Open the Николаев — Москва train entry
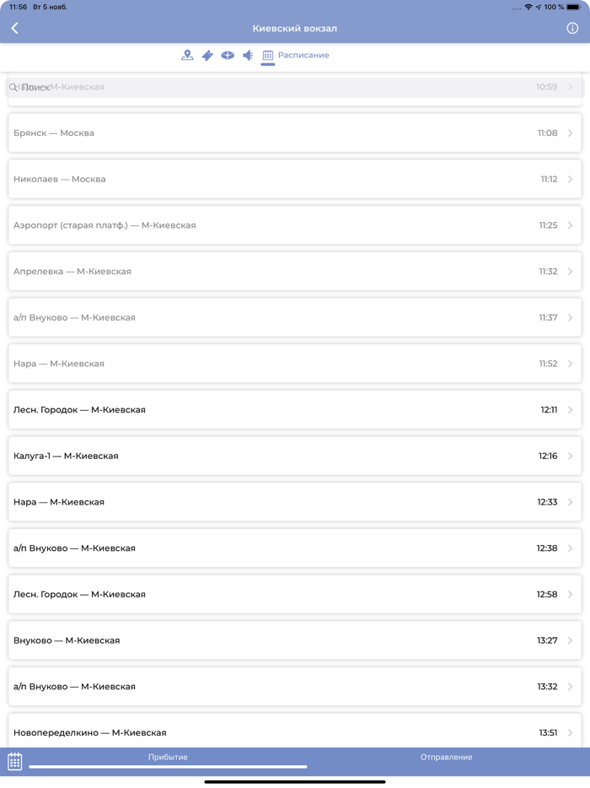Screen dimensions: 590x788 click(295, 179)
